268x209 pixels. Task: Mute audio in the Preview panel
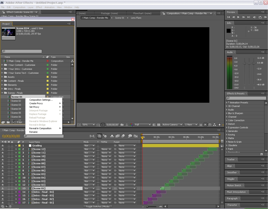254,17
